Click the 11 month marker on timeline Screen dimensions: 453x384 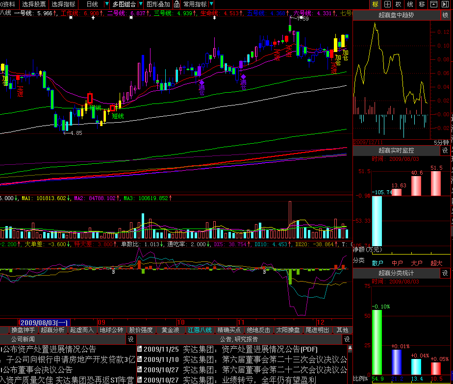click(240, 323)
